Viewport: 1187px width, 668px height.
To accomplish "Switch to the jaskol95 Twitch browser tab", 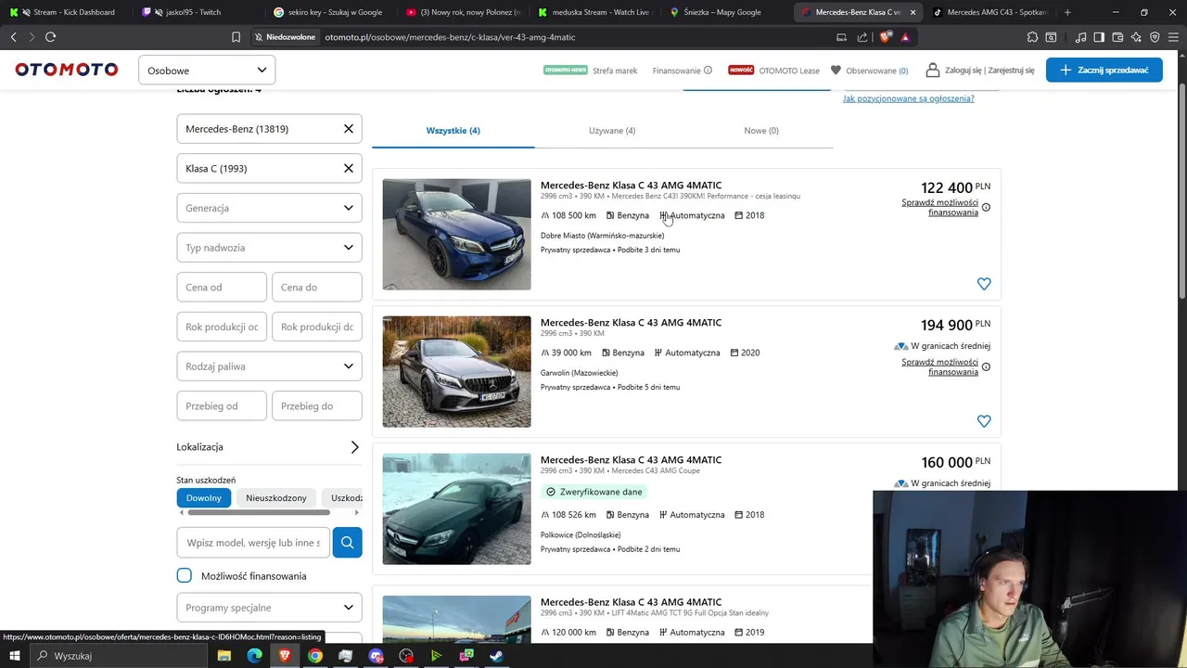I will 197,12.
